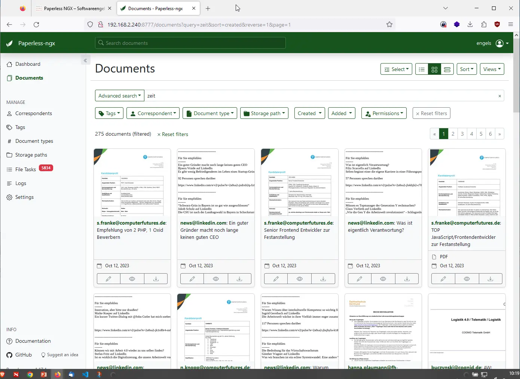Bookmark this page with the star icon
This screenshot has height=379, width=520.
pos(389,25)
